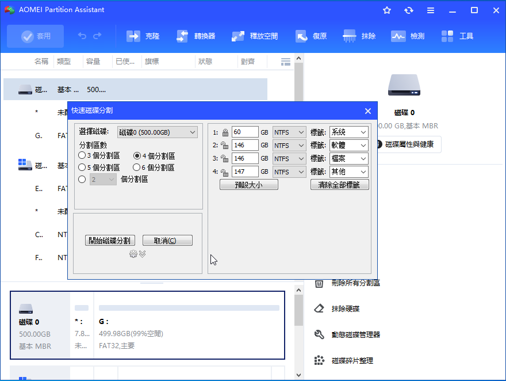Click the Disk 0 drive icon in the disk map
This screenshot has height=381, width=506.
coord(26,308)
